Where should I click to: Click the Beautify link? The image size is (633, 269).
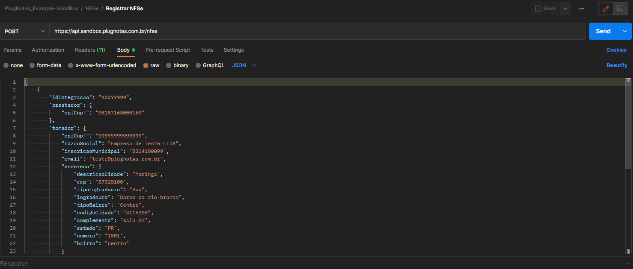617,65
